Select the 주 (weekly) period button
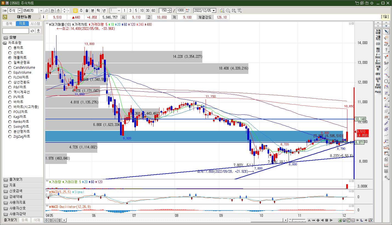392x225 pixels. (81, 11)
